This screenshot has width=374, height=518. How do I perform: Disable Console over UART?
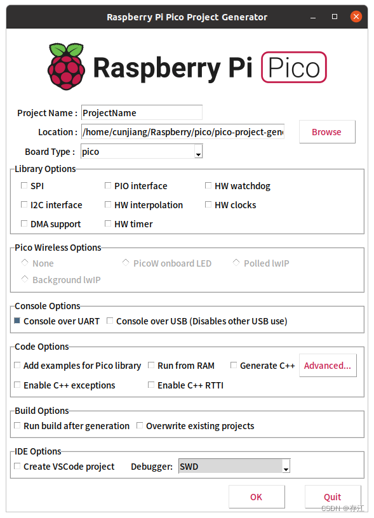17,321
